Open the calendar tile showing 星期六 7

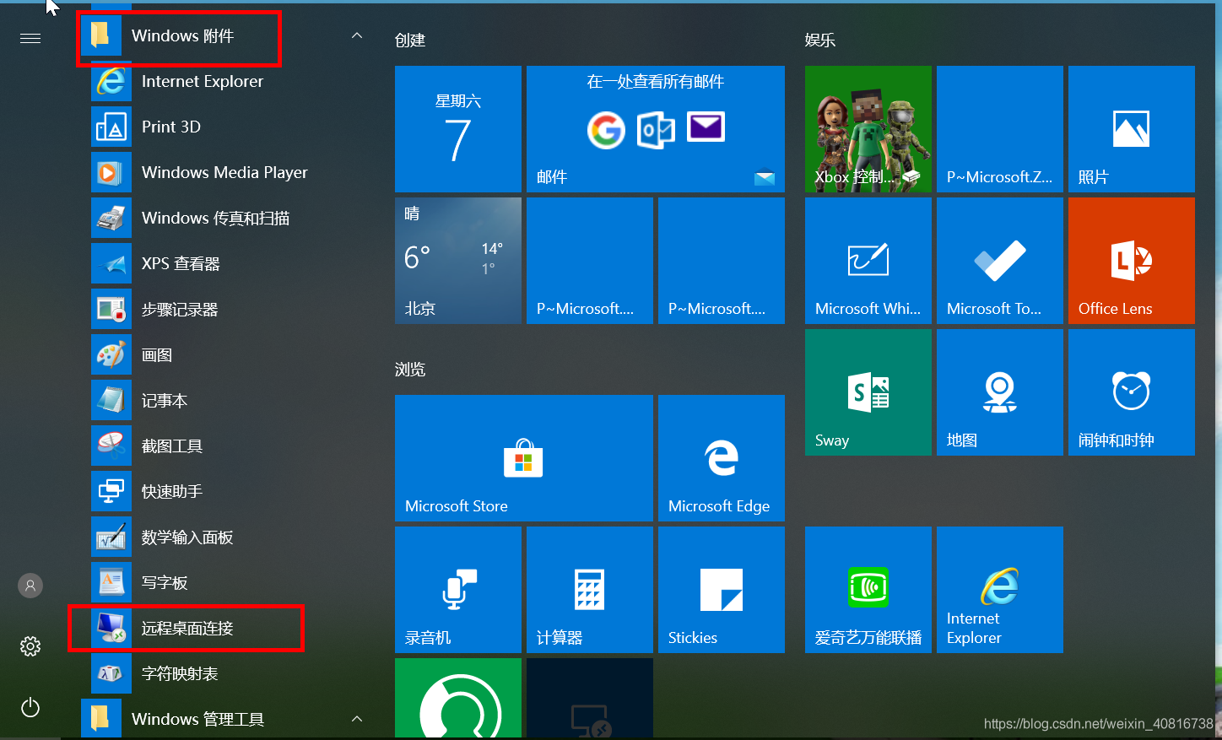[x=458, y=129]
